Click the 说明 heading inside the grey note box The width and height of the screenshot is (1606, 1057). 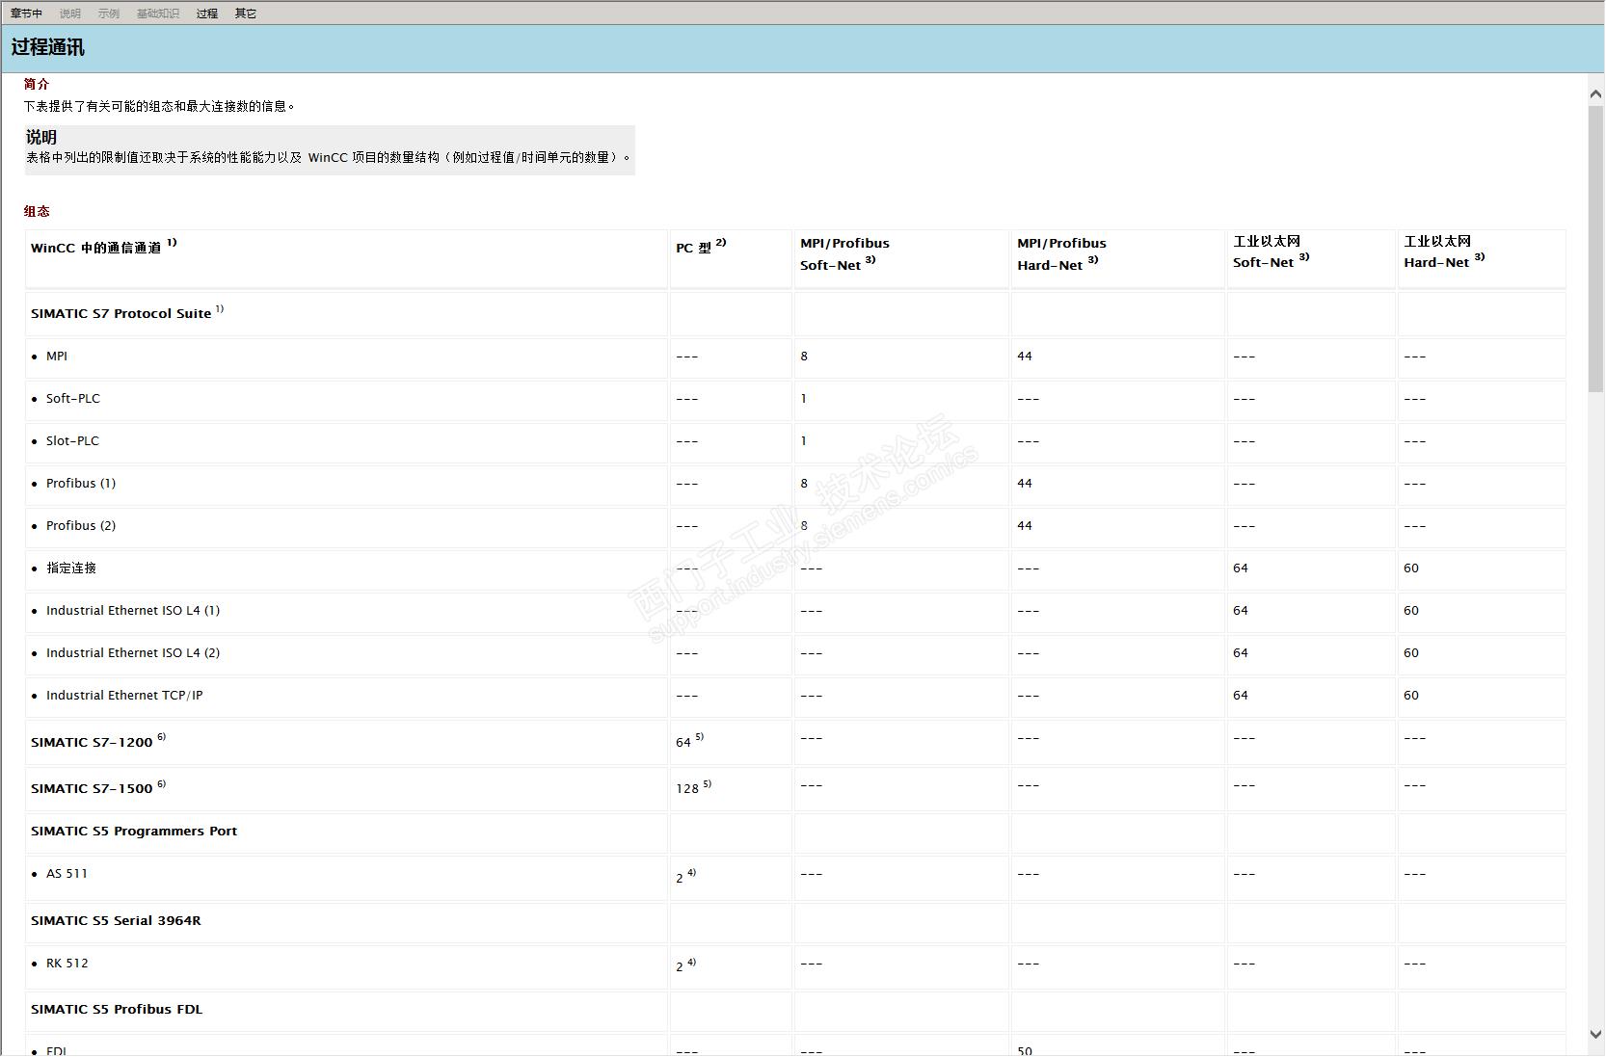(41, 137)
